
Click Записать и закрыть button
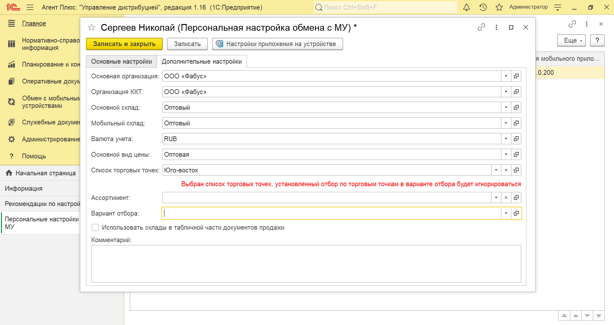click(124, 44)
